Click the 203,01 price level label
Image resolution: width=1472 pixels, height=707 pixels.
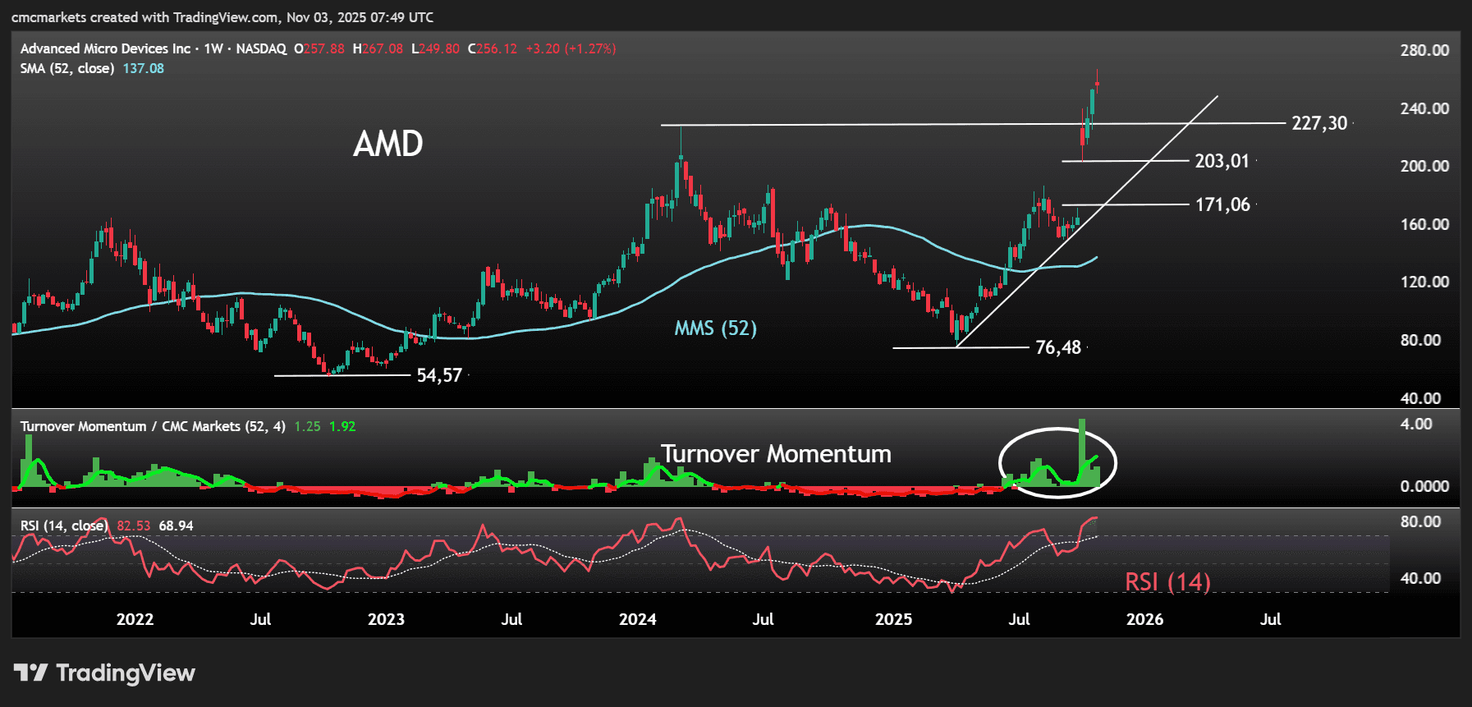click(x=1222, y=161)
